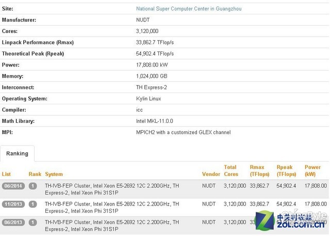Image resolution: width=330 pixels, height=236 pixels.
Task: Click rank 1 badge in 11/2013 row
Action: pyautogui.click(x=33, y=204)
